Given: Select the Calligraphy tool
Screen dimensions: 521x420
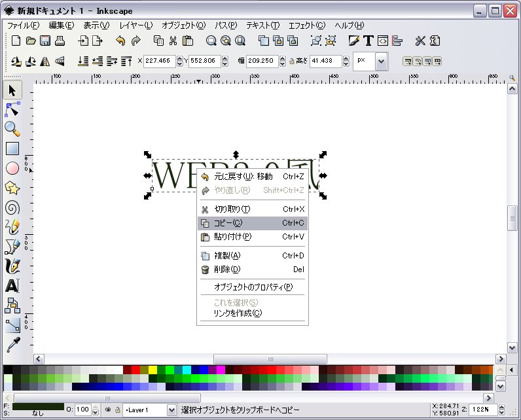Looking at the screenshot, I should pos(12,266).
